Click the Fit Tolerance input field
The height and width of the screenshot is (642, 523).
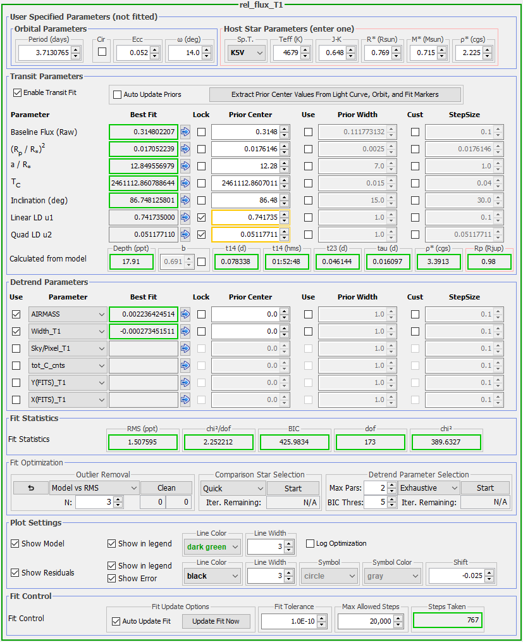(291, 621)
